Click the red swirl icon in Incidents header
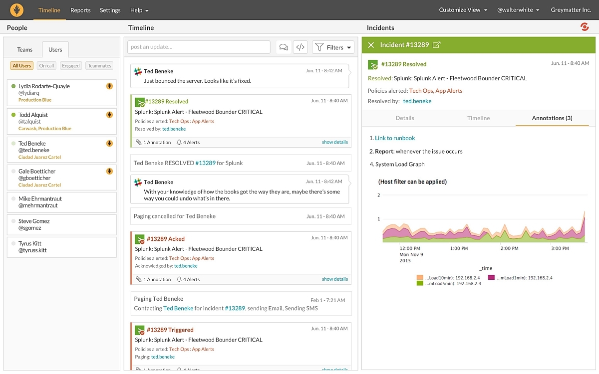599x374 pixels. tap(585, 27)
